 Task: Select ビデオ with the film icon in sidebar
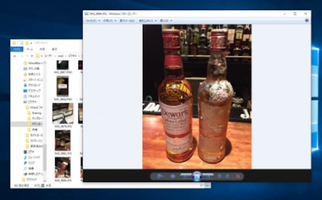pos(29,152)
